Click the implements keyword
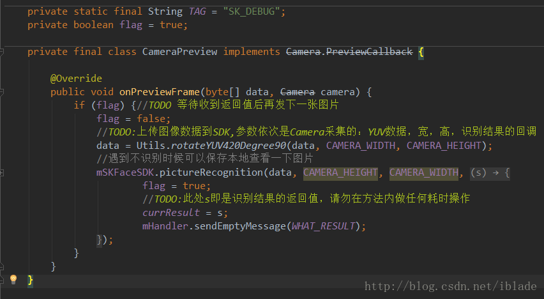Screen dimensions: 544x299 pyautogui.click(x=252, y=52)
